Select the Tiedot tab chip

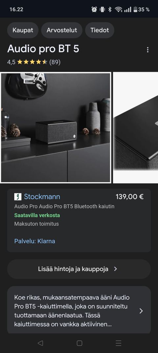(100, 30)
